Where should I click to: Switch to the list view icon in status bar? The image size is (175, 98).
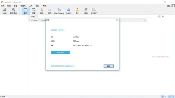pos(163,96)
